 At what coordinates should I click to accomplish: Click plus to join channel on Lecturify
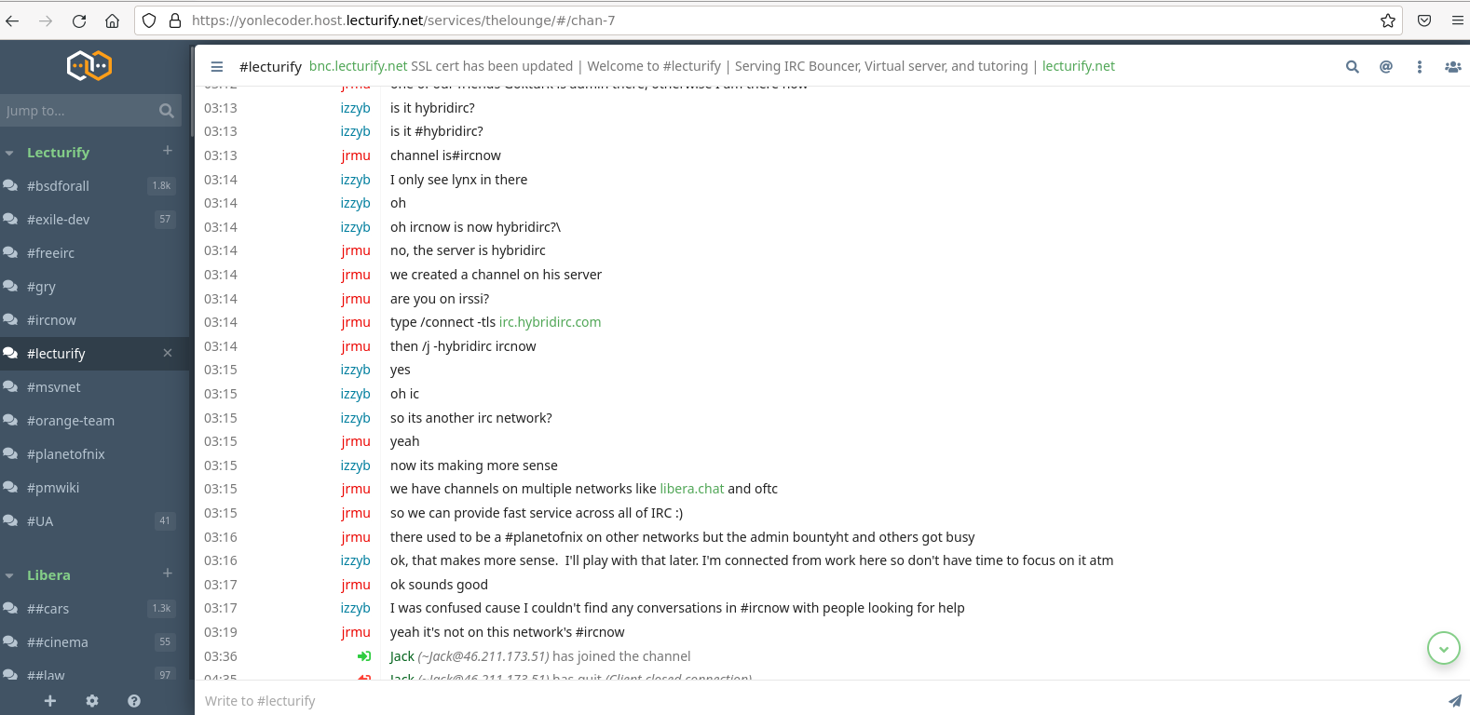pos(168,151)
